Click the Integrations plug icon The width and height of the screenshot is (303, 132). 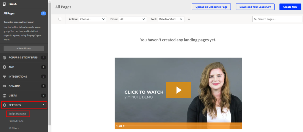coord(4,77)
